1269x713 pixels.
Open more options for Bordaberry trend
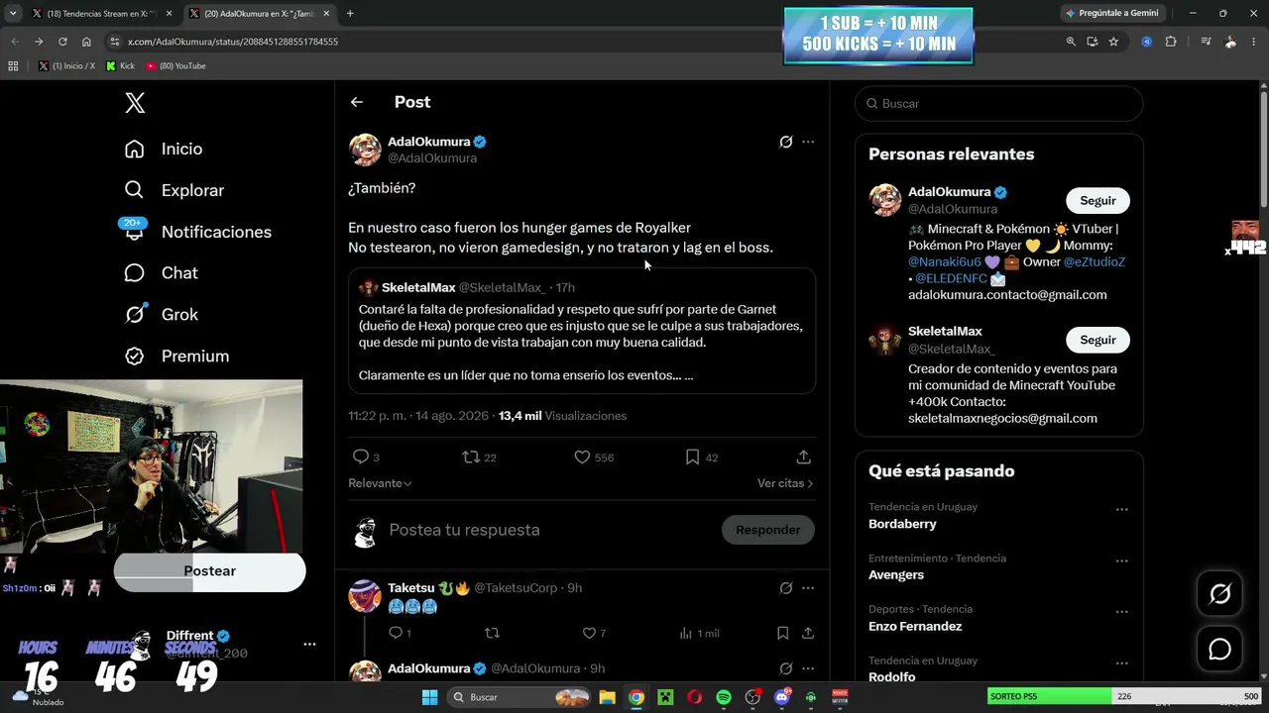(x=1121, y=509)
